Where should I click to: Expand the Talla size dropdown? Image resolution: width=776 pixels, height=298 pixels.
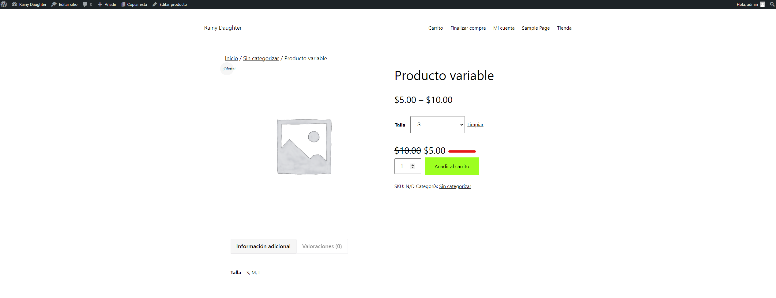[x=437, y=125]
